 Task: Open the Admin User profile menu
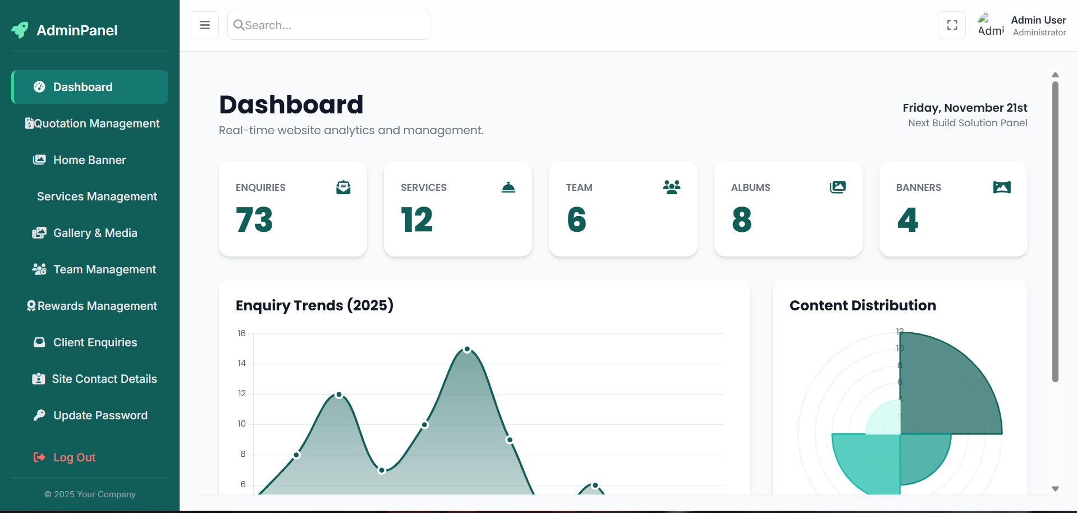tap(1038, 26)
